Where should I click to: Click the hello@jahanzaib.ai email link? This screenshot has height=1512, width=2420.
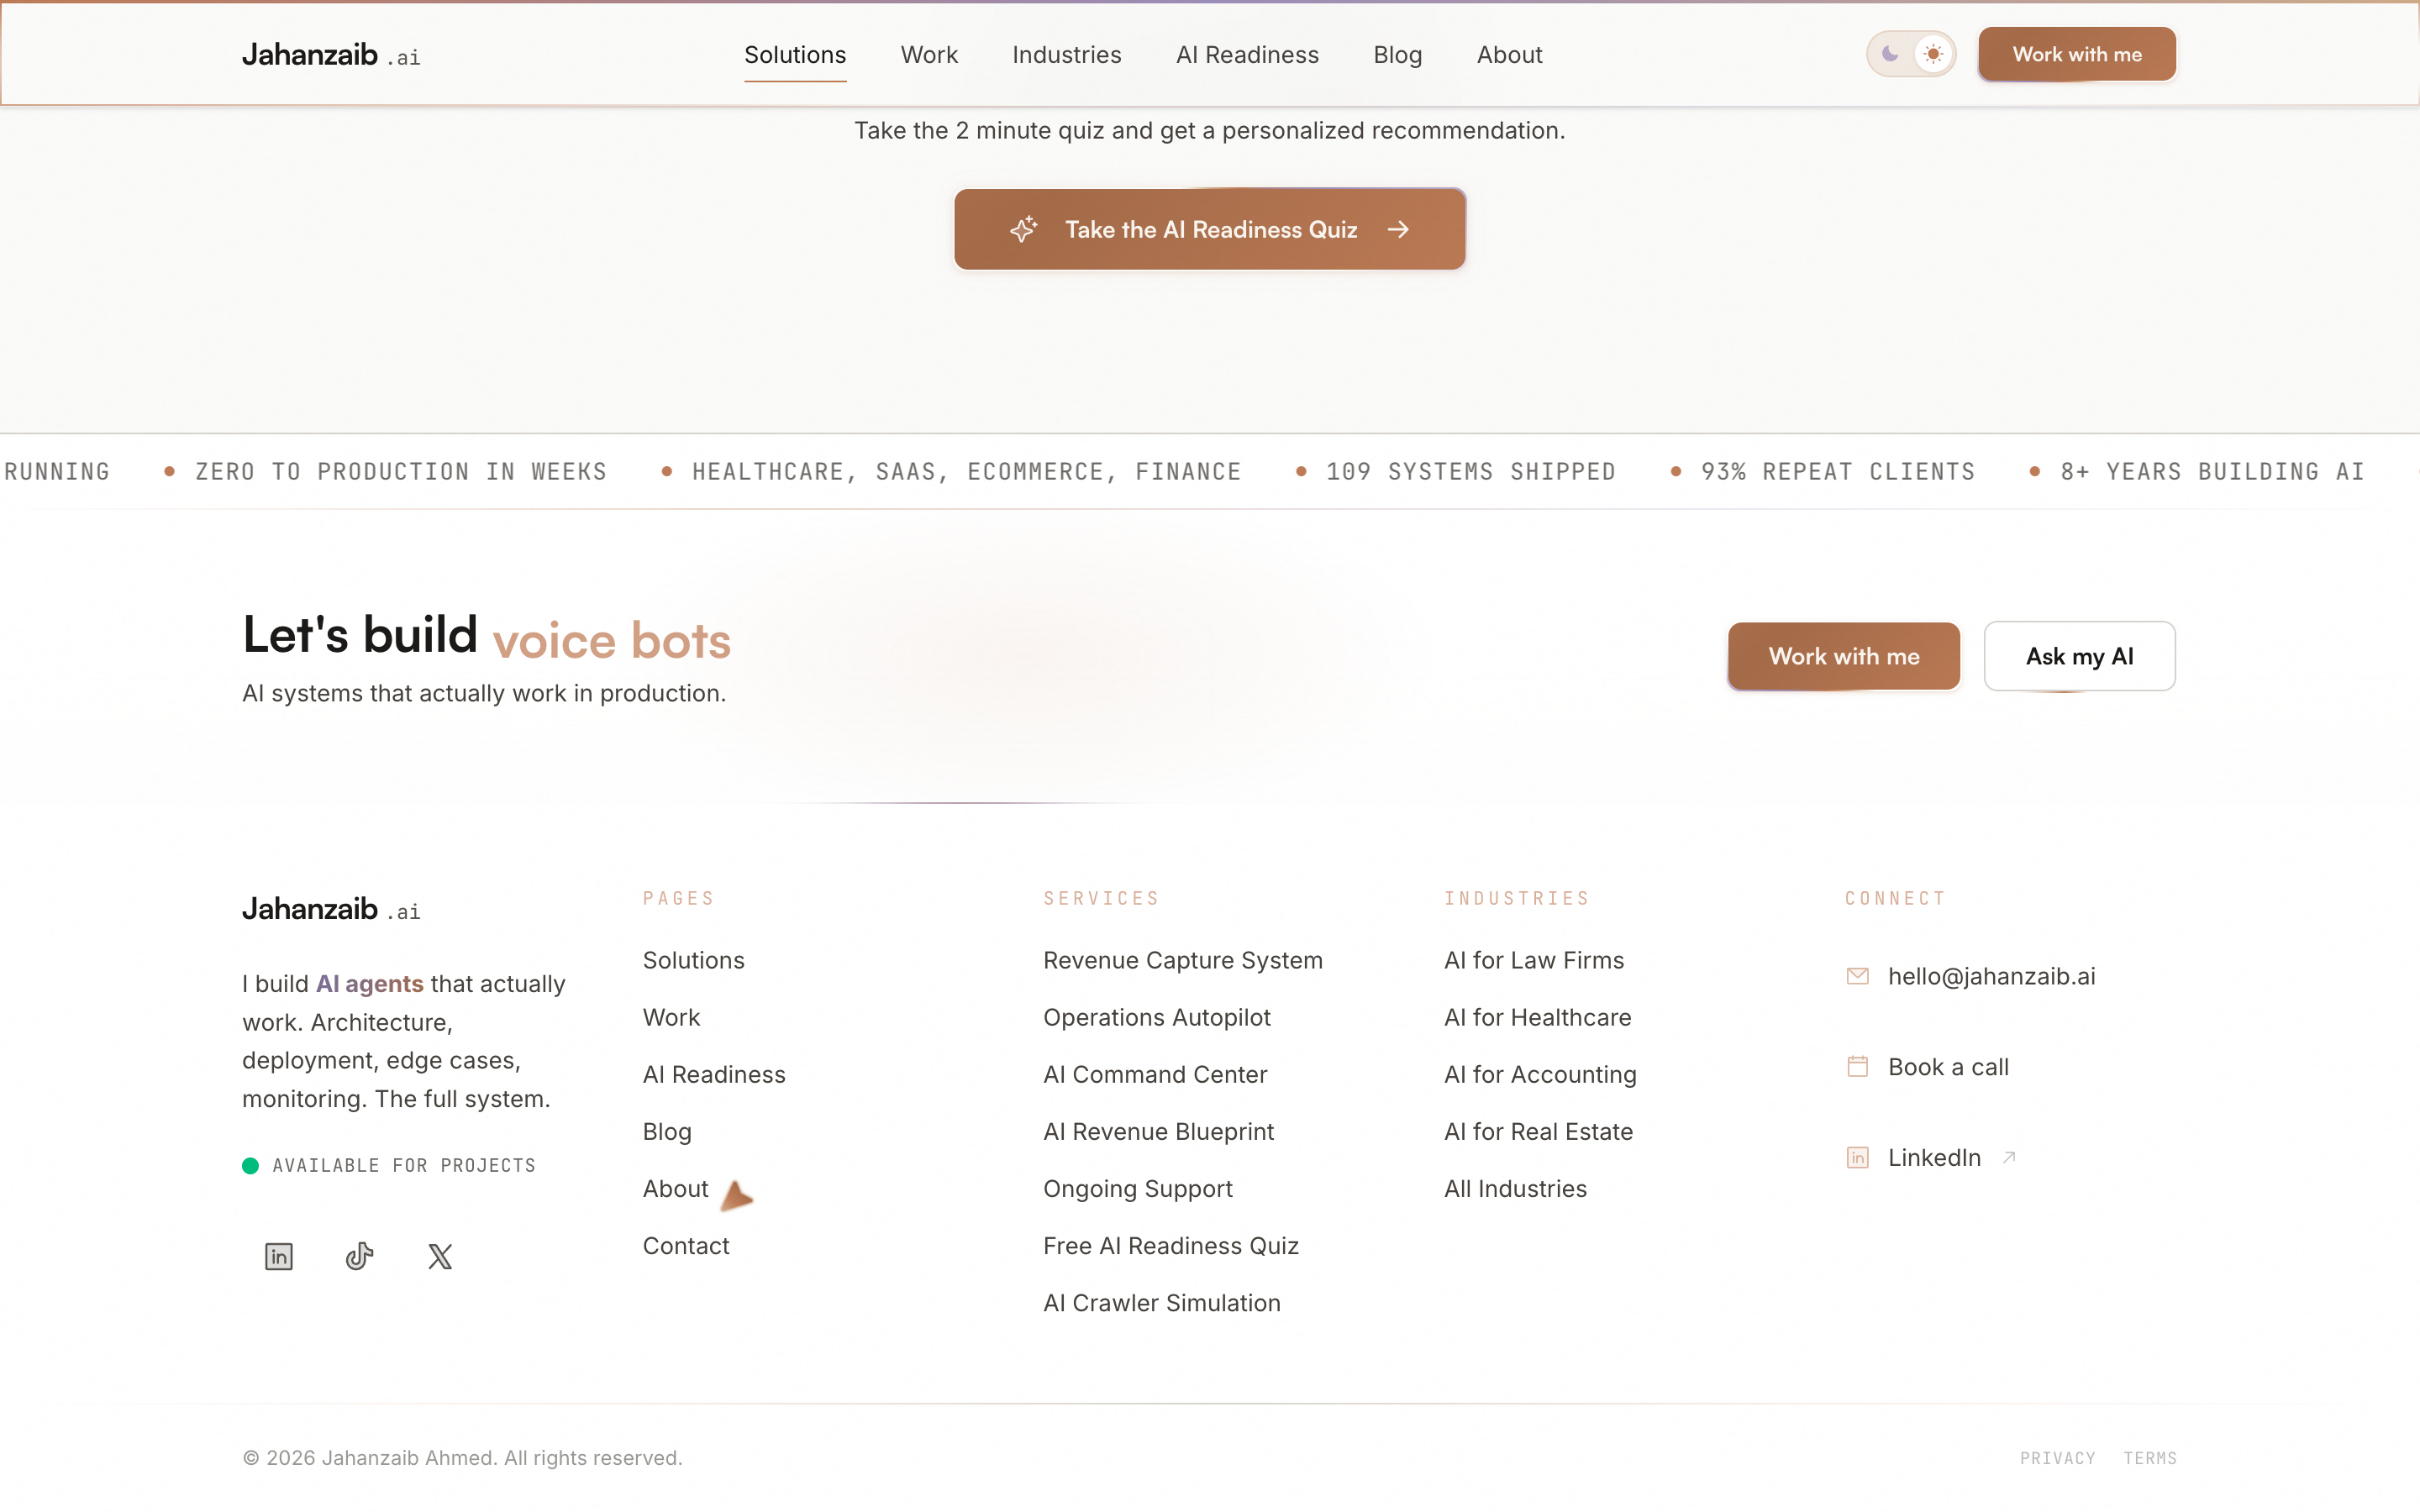pyautogui.click(x=1991, y=976)
